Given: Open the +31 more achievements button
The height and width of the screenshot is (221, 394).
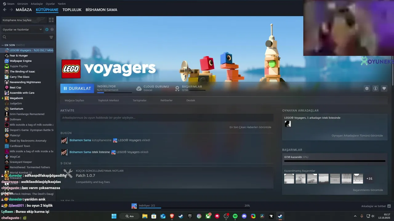Looking at the screenshot, I should pos(369,179).
